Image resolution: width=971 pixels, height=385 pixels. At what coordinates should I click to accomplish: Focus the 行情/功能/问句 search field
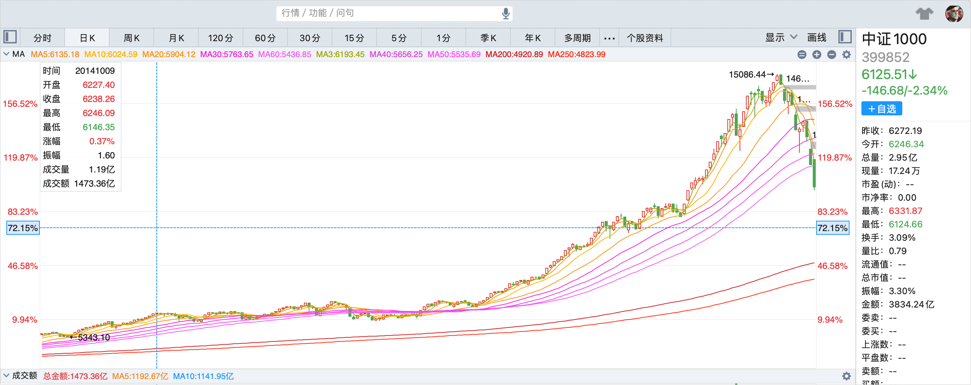388,13
